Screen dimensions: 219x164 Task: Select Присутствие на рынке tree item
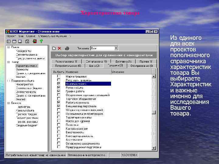coord(30,58)
